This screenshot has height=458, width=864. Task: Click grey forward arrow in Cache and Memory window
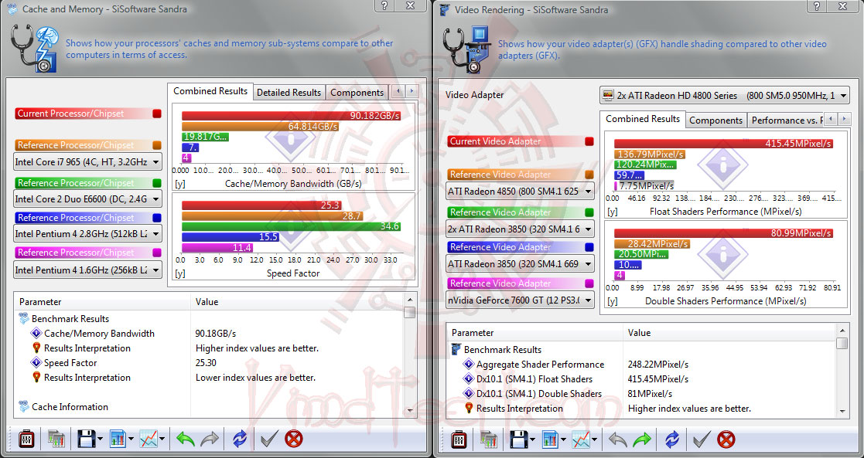coord(210,439)
